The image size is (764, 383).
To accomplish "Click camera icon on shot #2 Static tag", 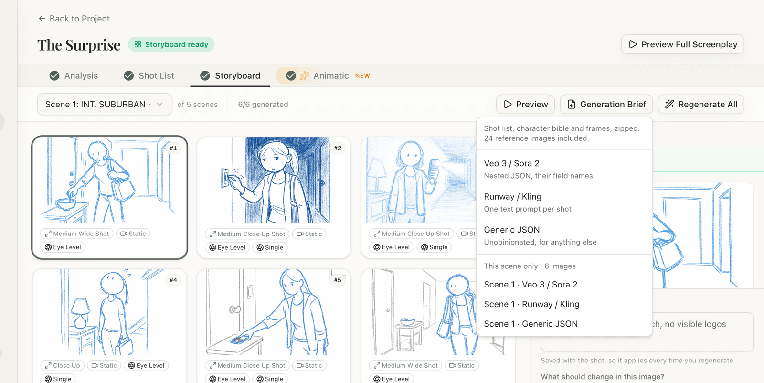I will click(300, 234).
